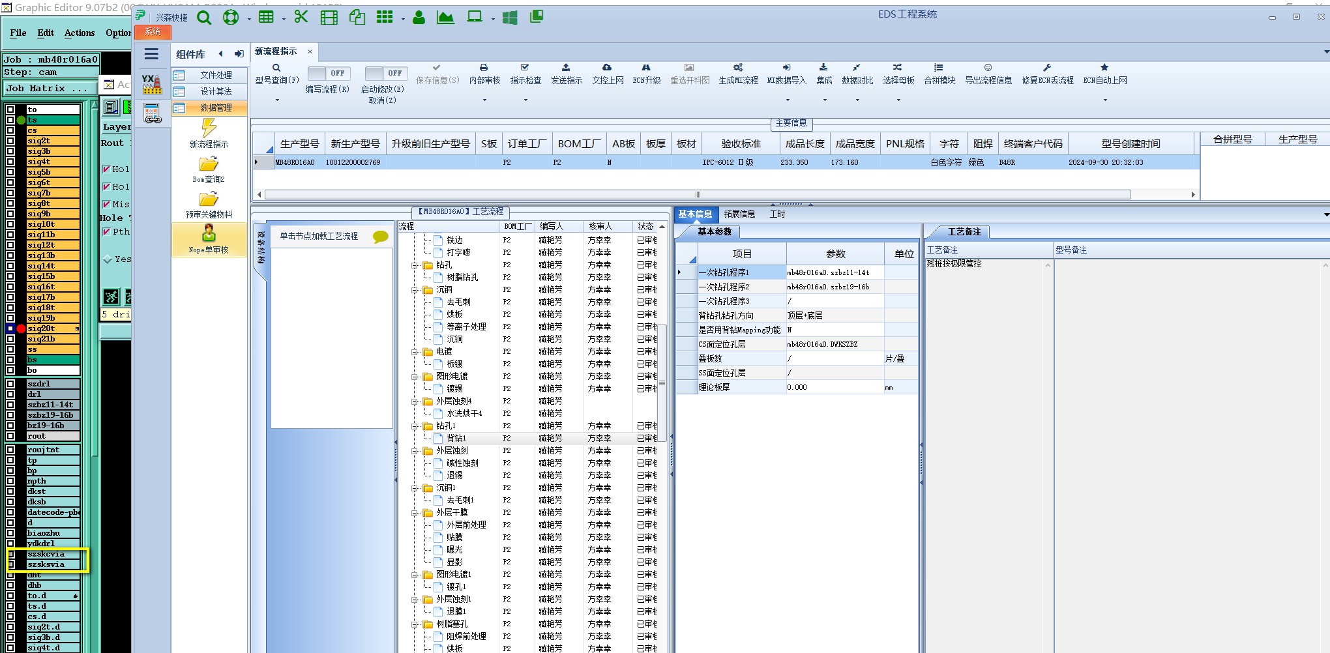This screenshot has width=1330, height=653.
Task: Open the File menu in Graphic Editor
Action: (18, 33)
